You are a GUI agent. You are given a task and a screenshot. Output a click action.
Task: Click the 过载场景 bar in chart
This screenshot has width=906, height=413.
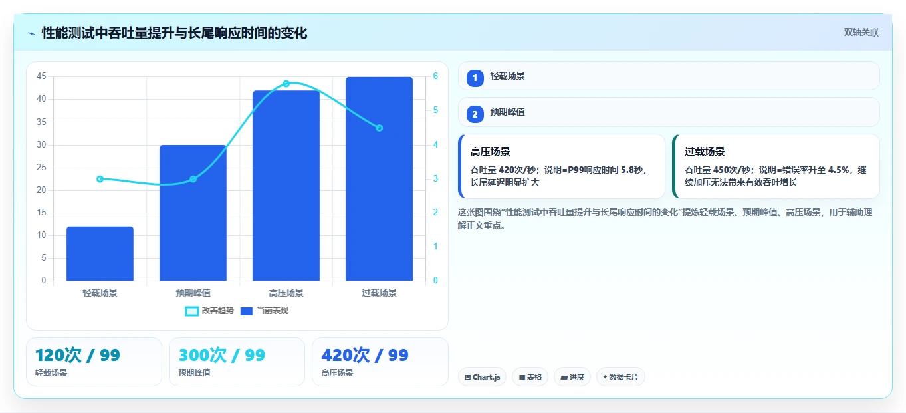tap(379, 179)
